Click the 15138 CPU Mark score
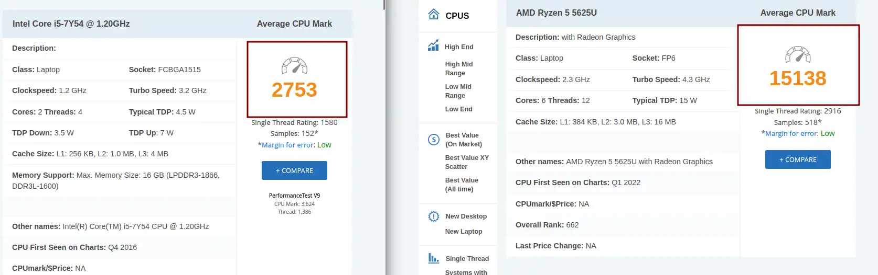The image size is (878, 275). [x=798, y=78]
